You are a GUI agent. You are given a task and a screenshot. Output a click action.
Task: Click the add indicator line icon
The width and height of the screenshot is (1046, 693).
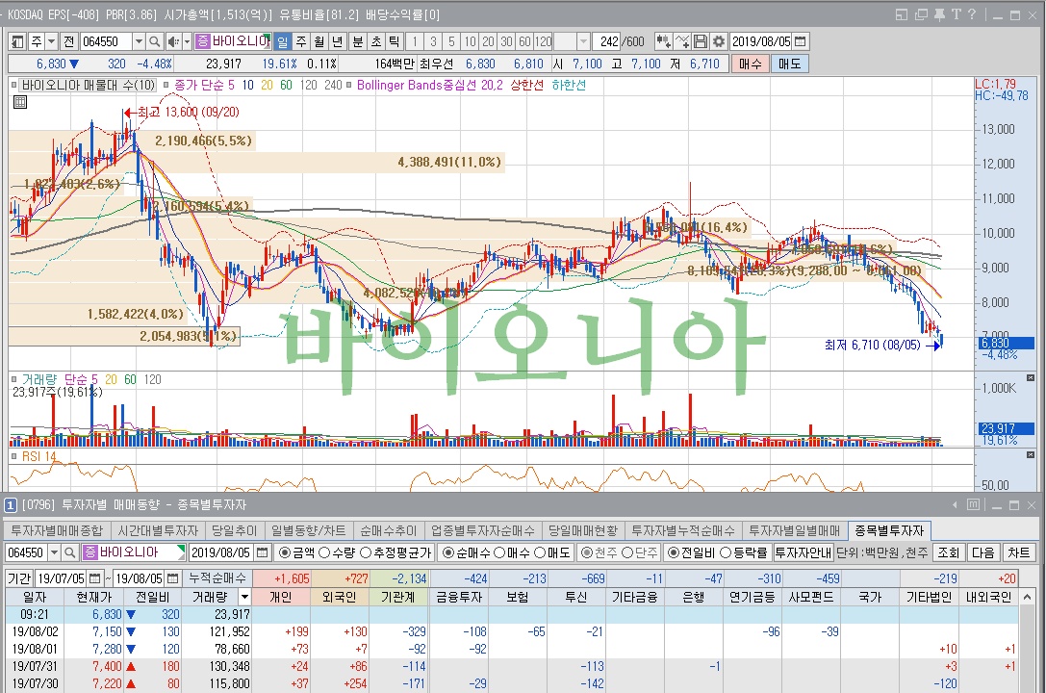(681, 41)
